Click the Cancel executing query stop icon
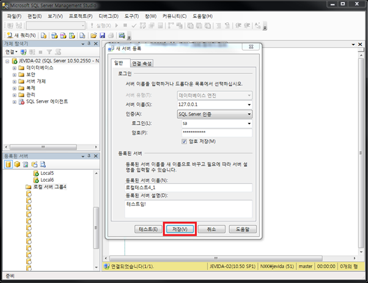 point(125,25)
